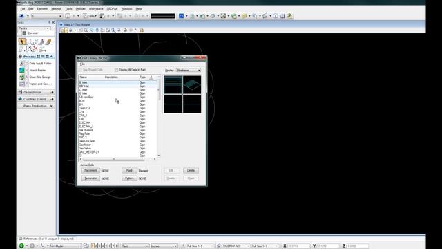Tick Use Shared Cells checkbox

pyautogui.click(x=80, y=70)
